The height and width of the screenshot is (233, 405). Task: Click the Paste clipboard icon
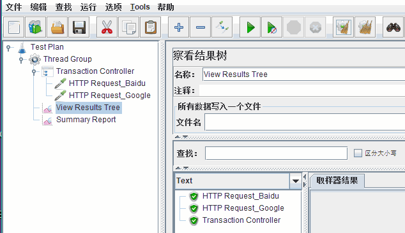(150, 27)
